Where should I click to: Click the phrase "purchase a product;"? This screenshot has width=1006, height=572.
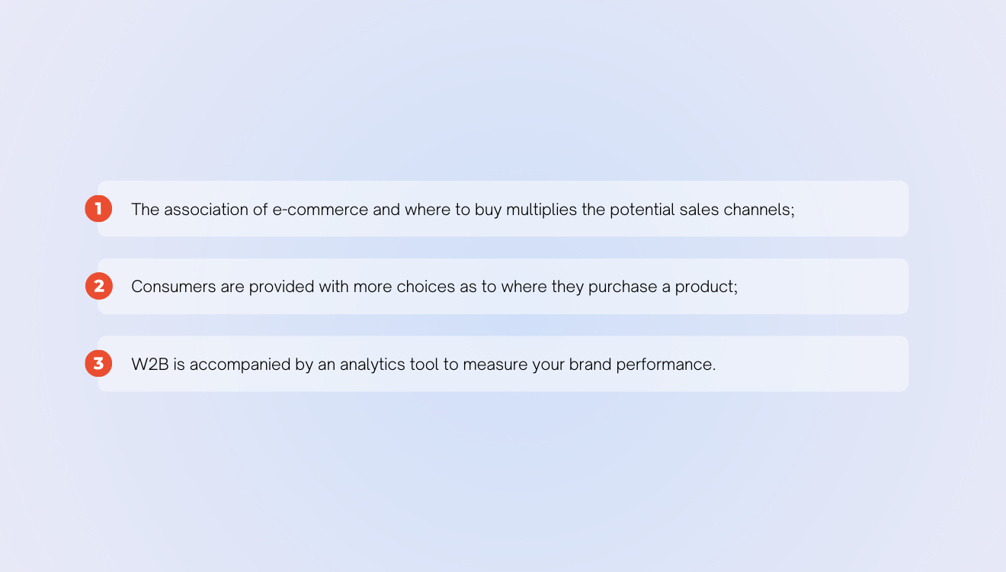tap(663, 288)
